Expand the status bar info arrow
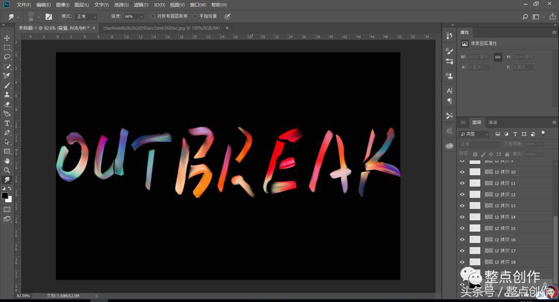The height and width of the screenshot is (302, 559). [96, 296]
